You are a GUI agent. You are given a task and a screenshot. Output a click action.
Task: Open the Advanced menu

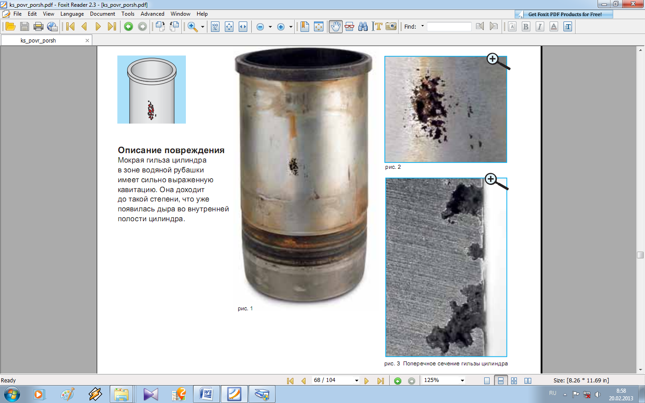point(152,14)
